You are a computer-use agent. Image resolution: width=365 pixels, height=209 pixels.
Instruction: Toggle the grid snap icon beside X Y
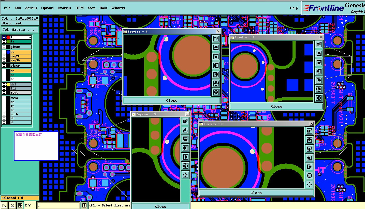coord(20,205)
